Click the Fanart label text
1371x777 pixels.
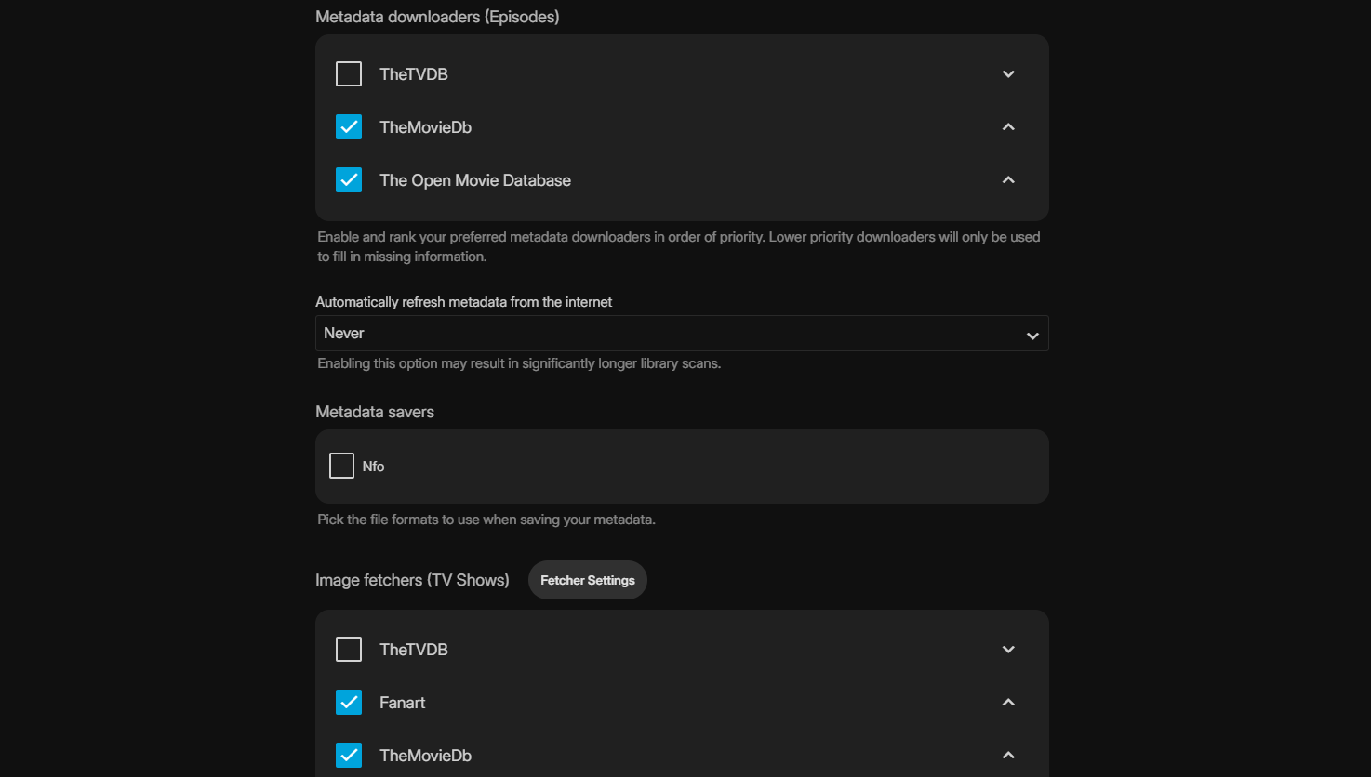click(402, 703)
